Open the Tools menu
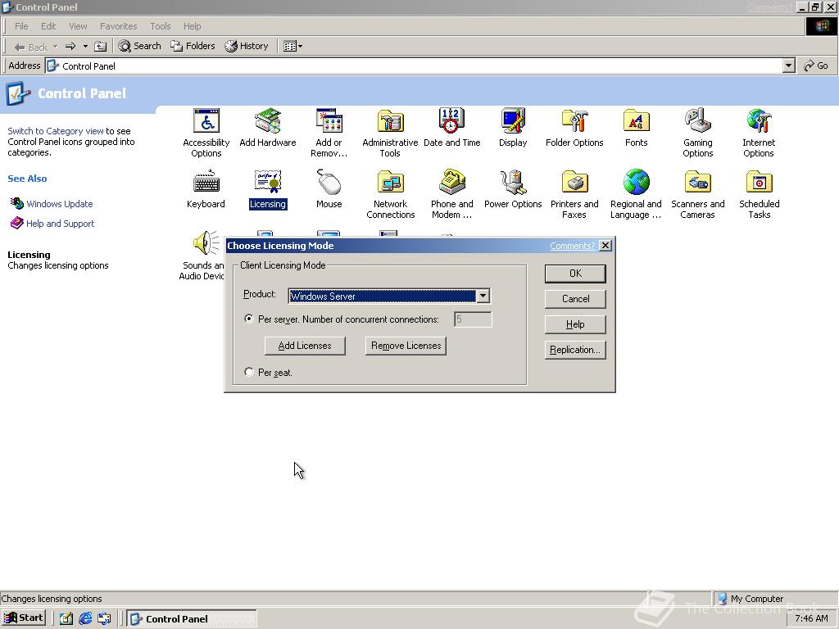 [160, 26]
